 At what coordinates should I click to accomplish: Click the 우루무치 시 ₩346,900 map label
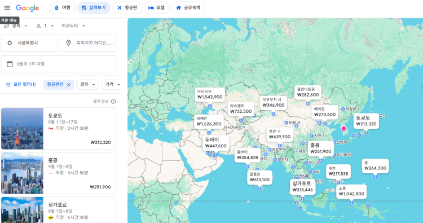(274, 103)
